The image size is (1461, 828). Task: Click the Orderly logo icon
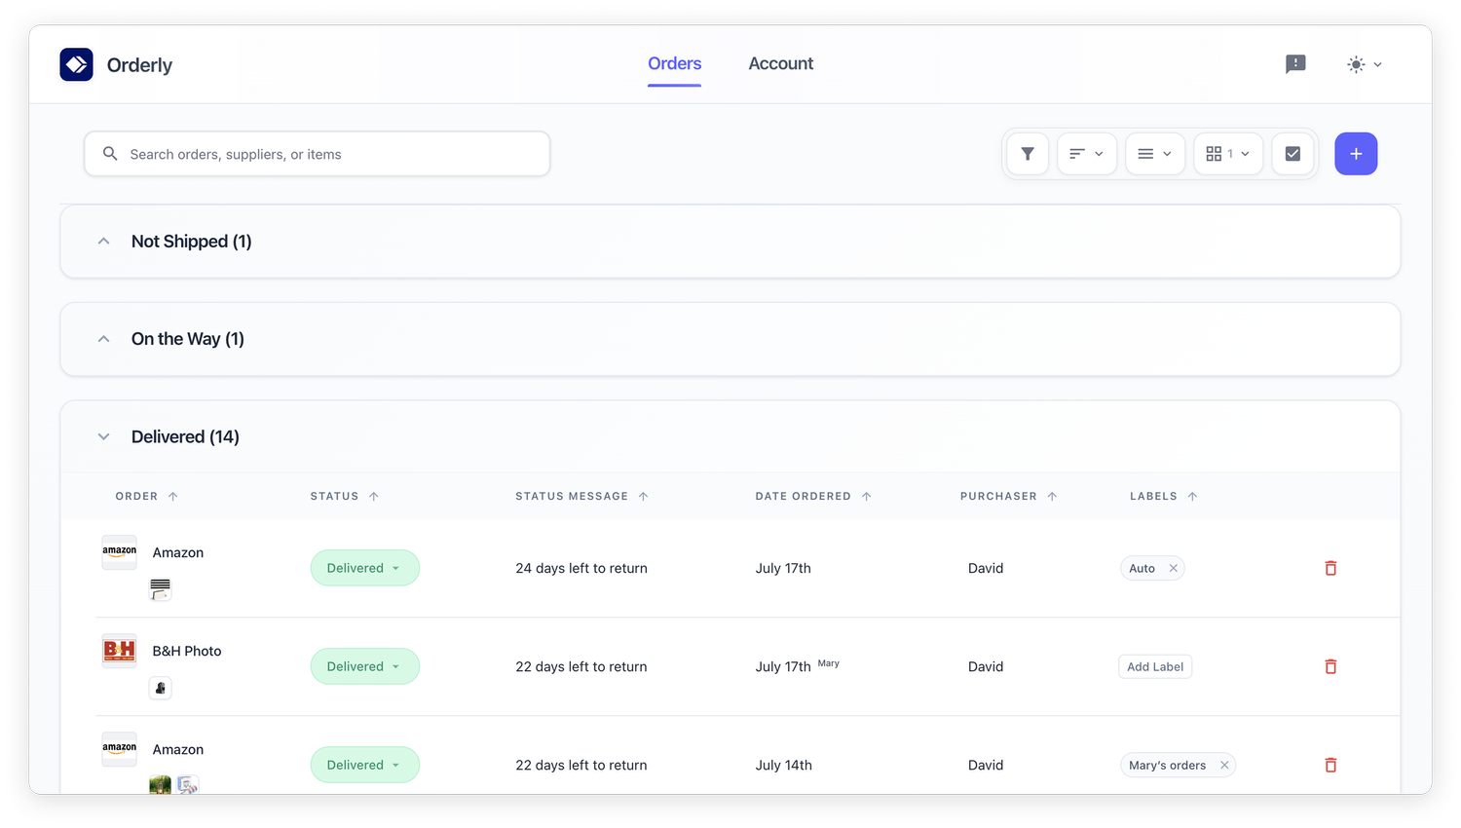click(76, 64)
